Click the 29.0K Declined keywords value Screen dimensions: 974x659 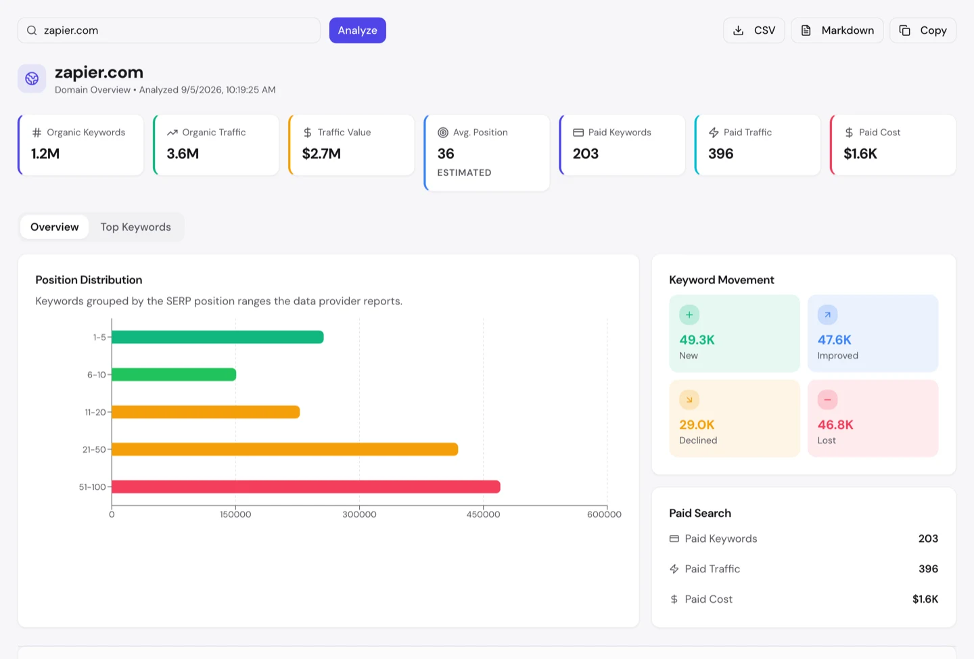tap(697, 425)
